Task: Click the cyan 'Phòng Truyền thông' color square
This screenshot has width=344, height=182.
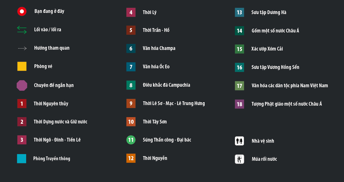Action: pos(22,158)
